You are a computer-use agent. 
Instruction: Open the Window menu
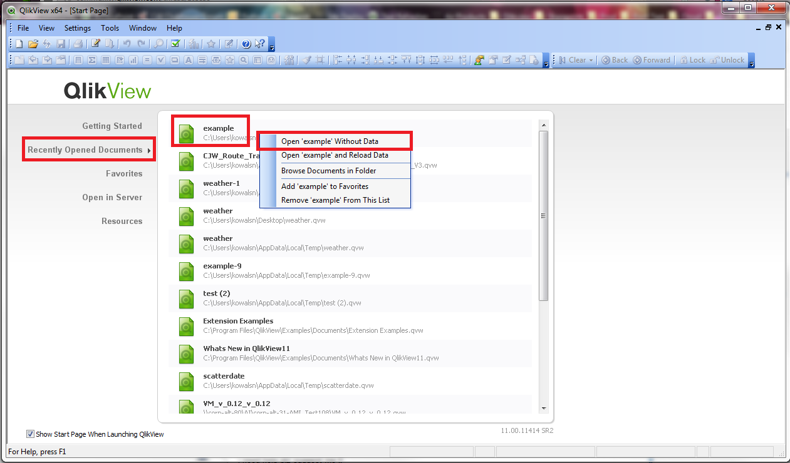143,28
